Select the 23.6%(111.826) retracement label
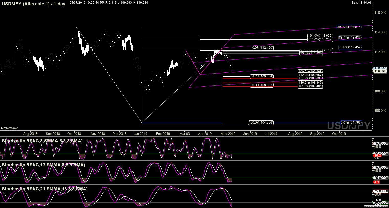This screenshot has width=389, height=208. pos(312,53)
